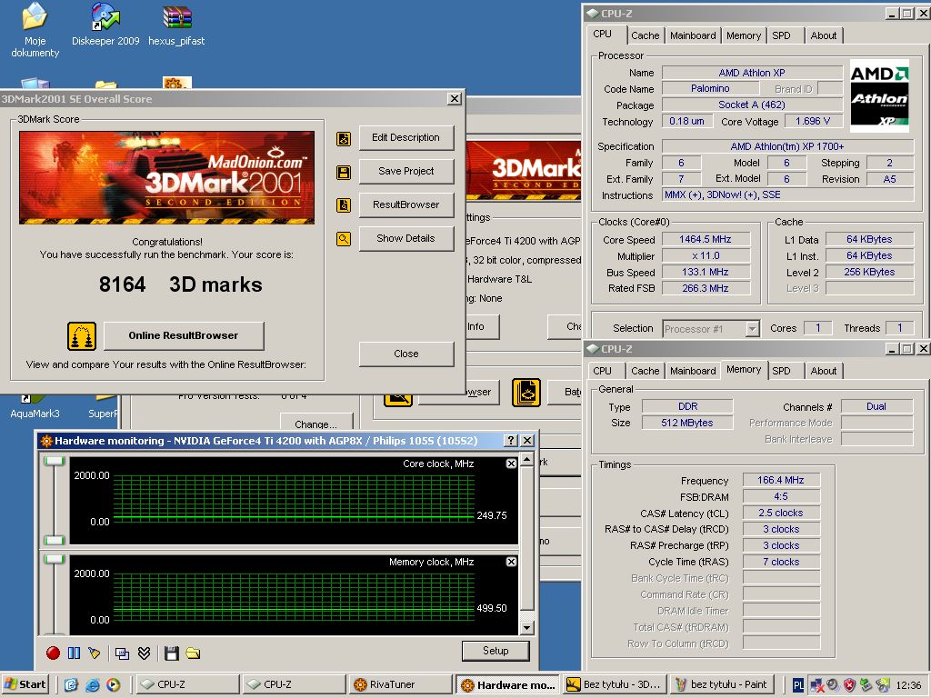The width and height of the screenshot is (931, 698).
Task: Pause hardware monitoring with pause icon
Action: [74, 653]
